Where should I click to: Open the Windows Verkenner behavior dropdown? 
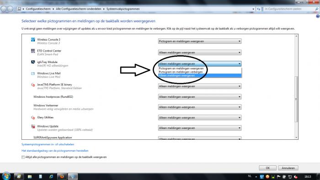coord(200,107)
